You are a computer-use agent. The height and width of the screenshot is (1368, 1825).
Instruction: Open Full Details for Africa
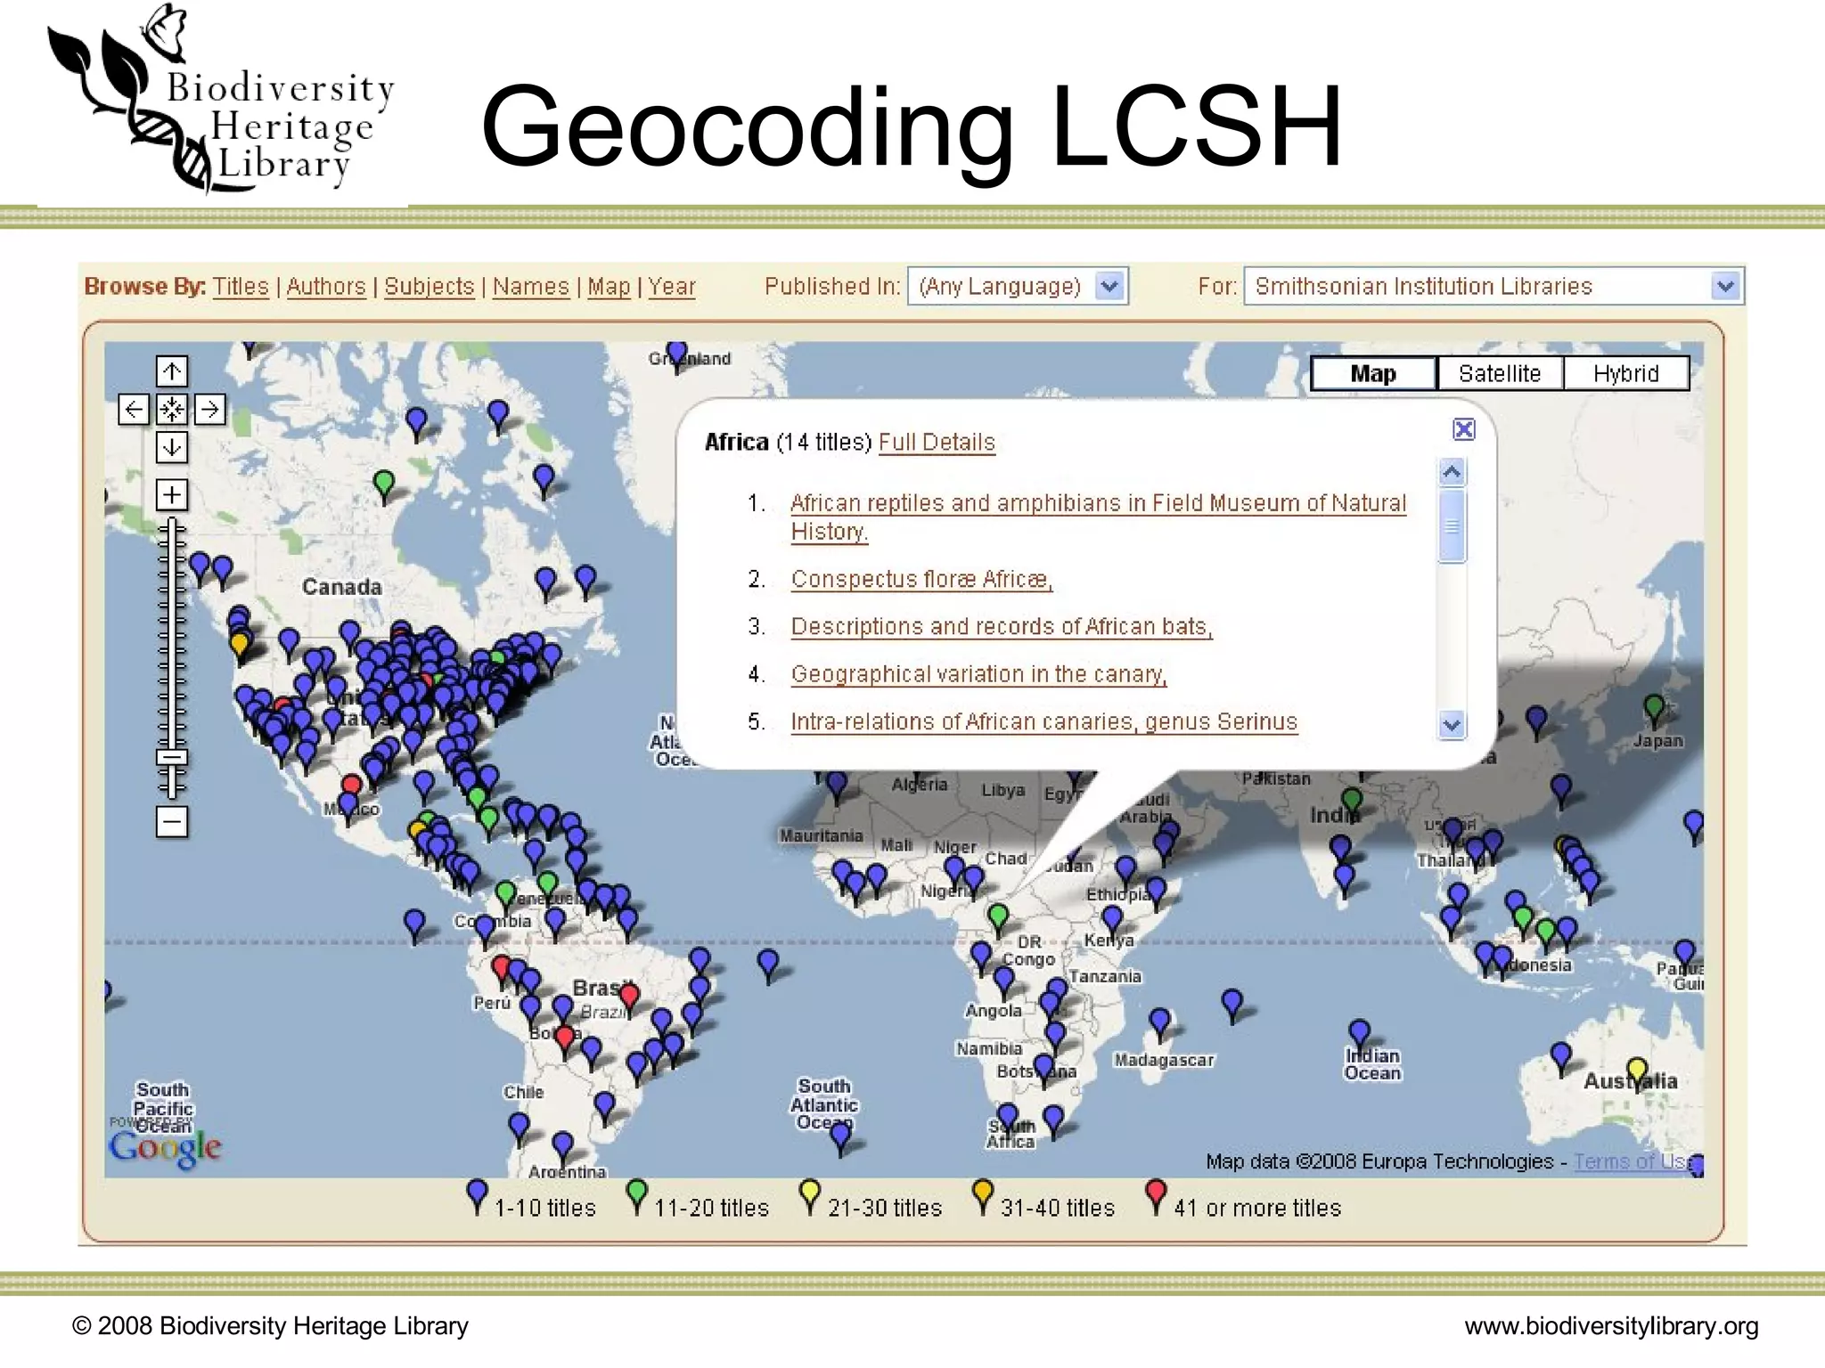click(x=937, y=443)
